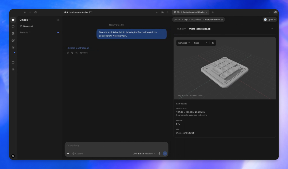Screen dimensions: 288x169
Task: Open the viewer's more options ellipsis
Action: [x=272, y=29]
